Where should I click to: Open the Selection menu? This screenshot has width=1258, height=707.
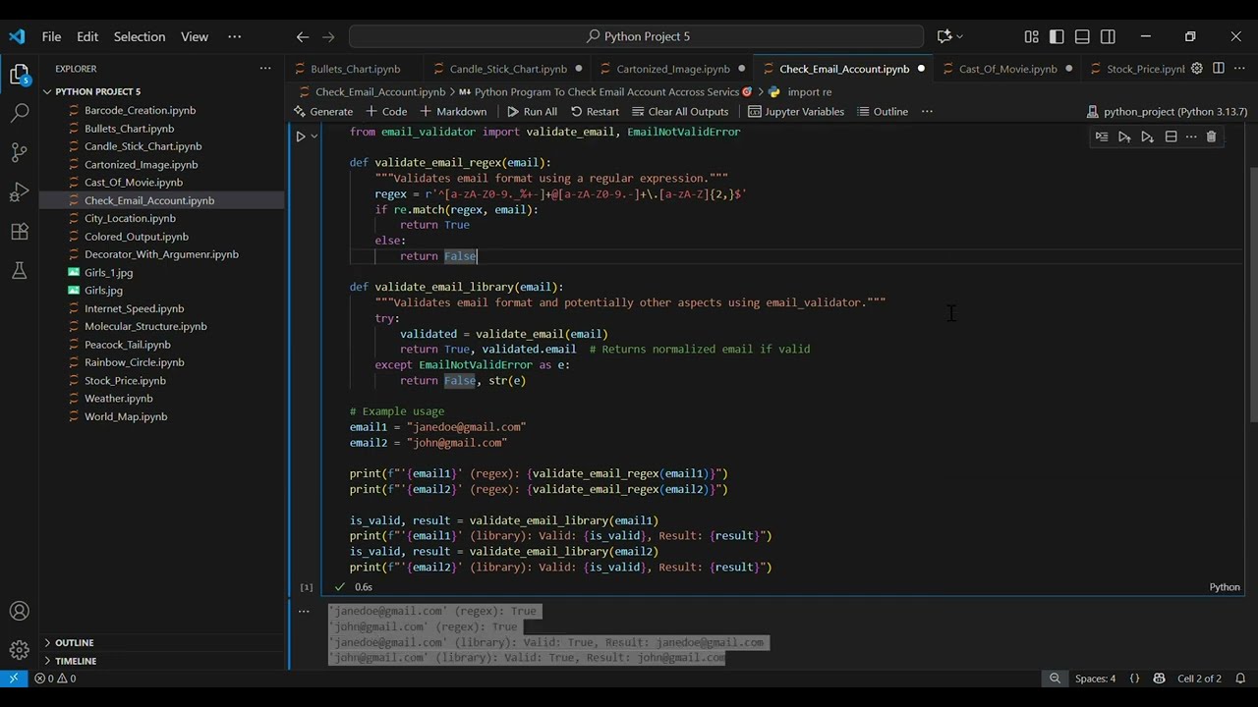(139, 36)
